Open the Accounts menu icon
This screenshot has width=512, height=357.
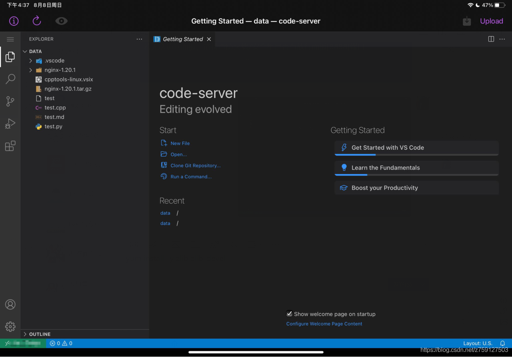click(11, 305)
